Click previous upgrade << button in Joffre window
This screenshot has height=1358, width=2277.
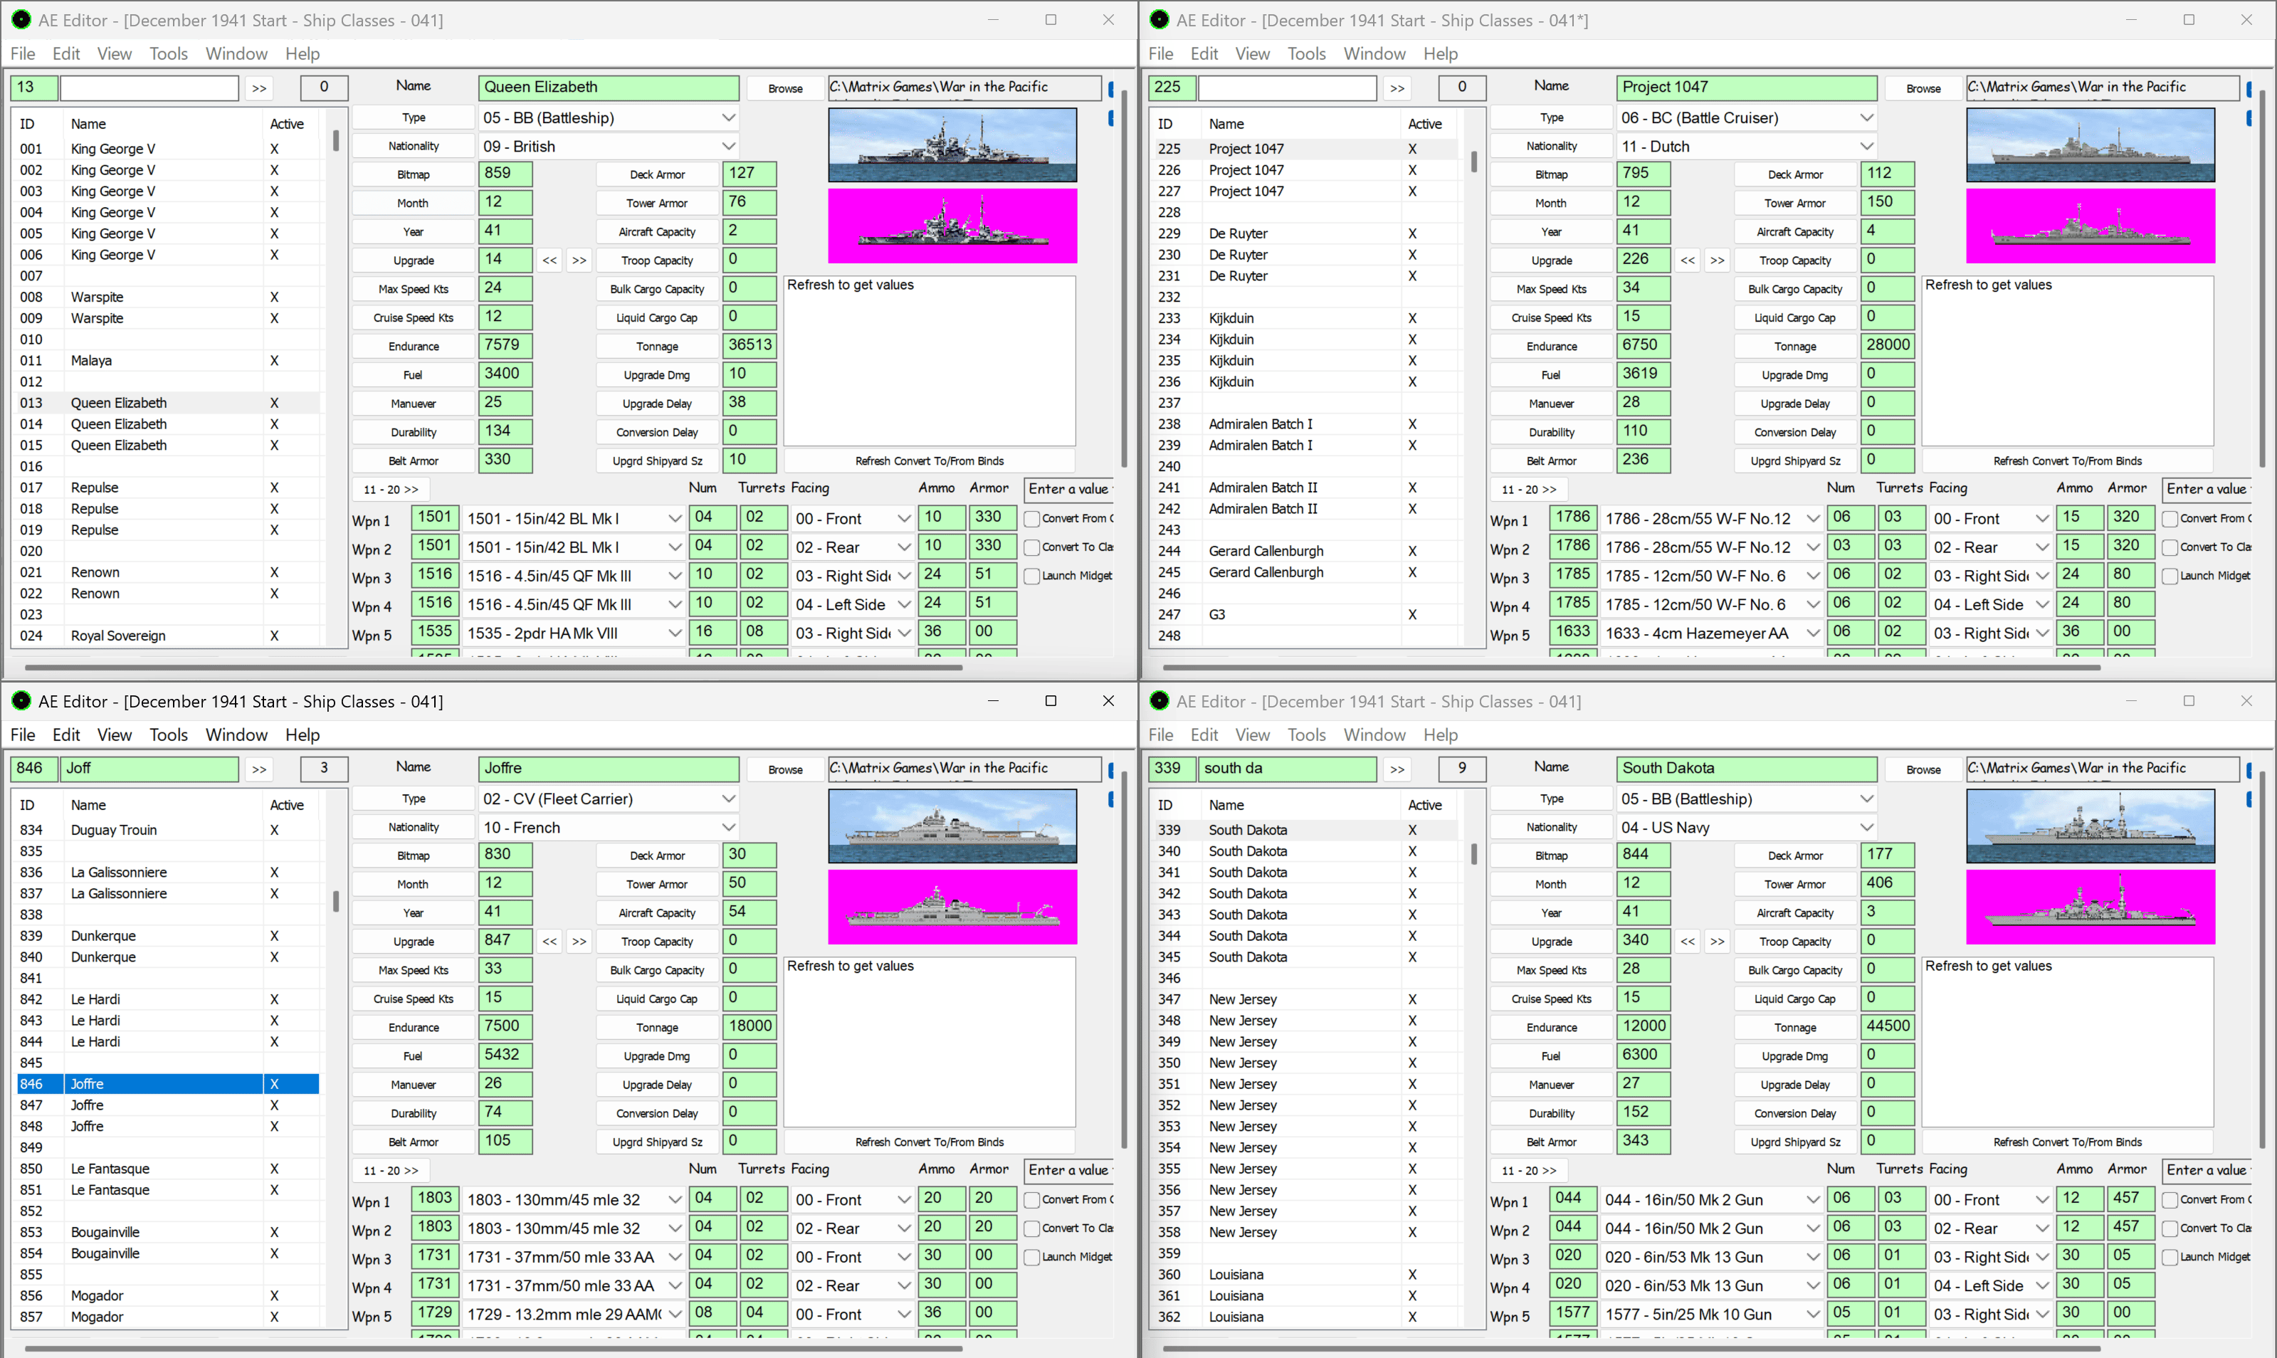[x=549, y=941]
